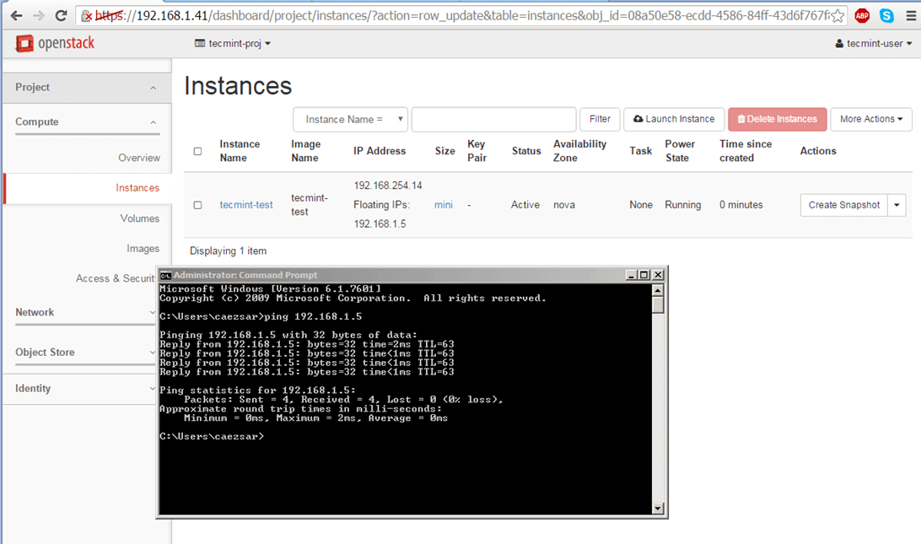The height and width of the screenshot is (544, 921).
Task: Click the OpenStack logo
Action: pos(55,43)
